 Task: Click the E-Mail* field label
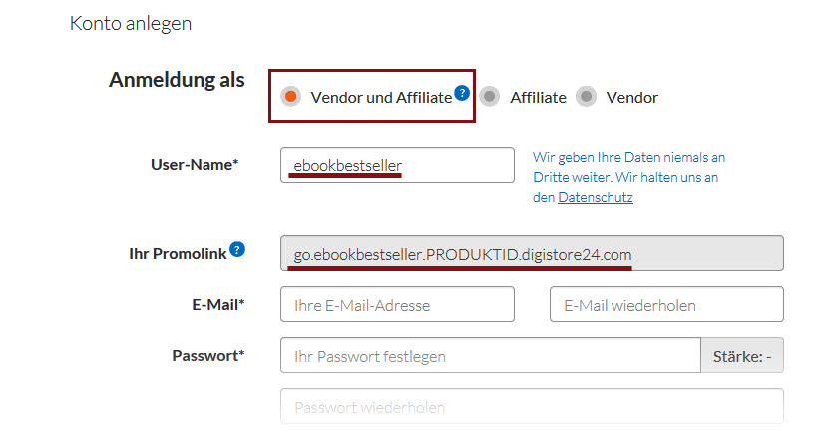tap(217, 304)
